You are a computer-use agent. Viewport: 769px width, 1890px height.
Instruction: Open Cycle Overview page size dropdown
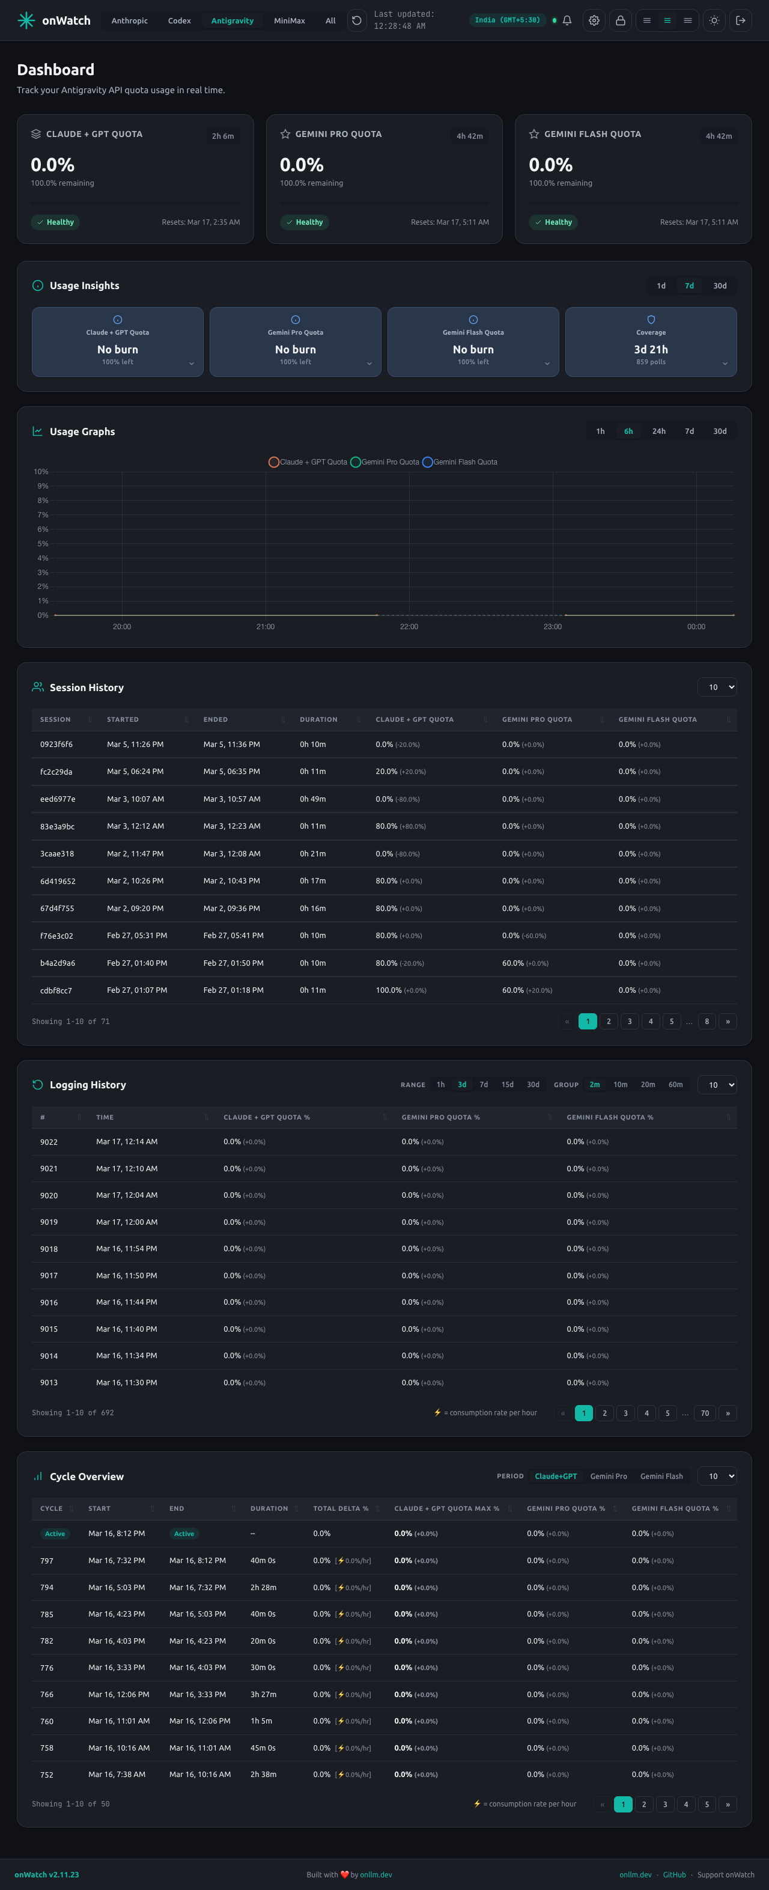(x=717, y=1476)
